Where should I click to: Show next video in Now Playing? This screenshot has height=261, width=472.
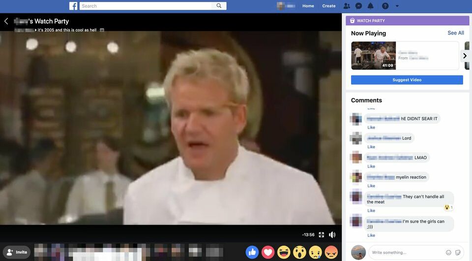click(x=465, y=56)
